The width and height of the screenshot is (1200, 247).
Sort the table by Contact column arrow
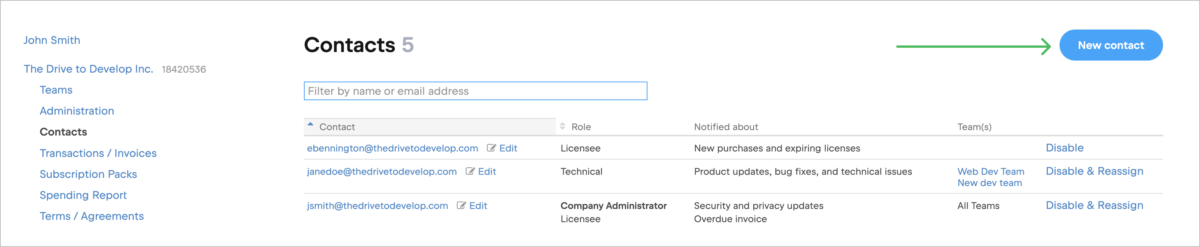311,125
